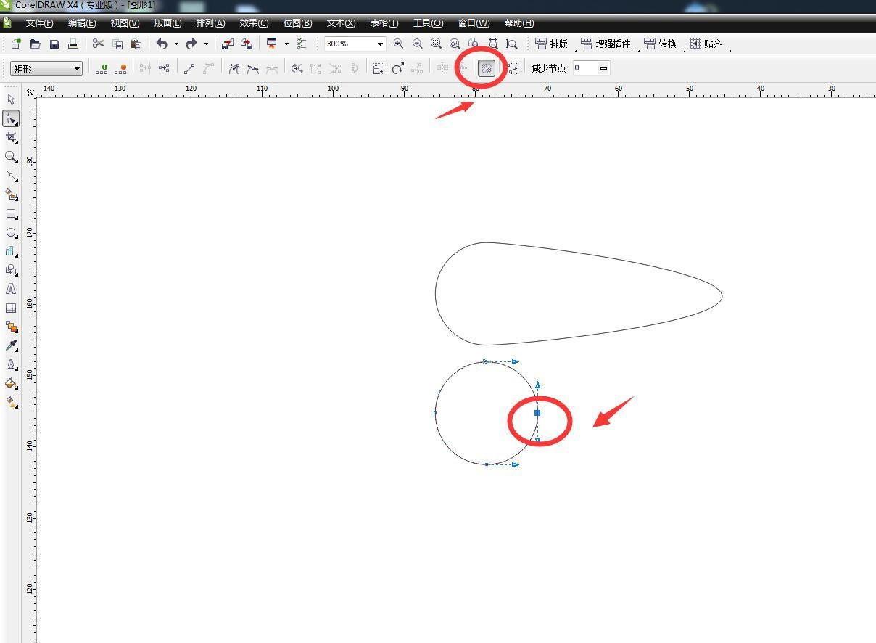The width and height of the screenshot is (876, 643).
Task: Open the 300% zoom level dropdown
Action: click(379, 44)
